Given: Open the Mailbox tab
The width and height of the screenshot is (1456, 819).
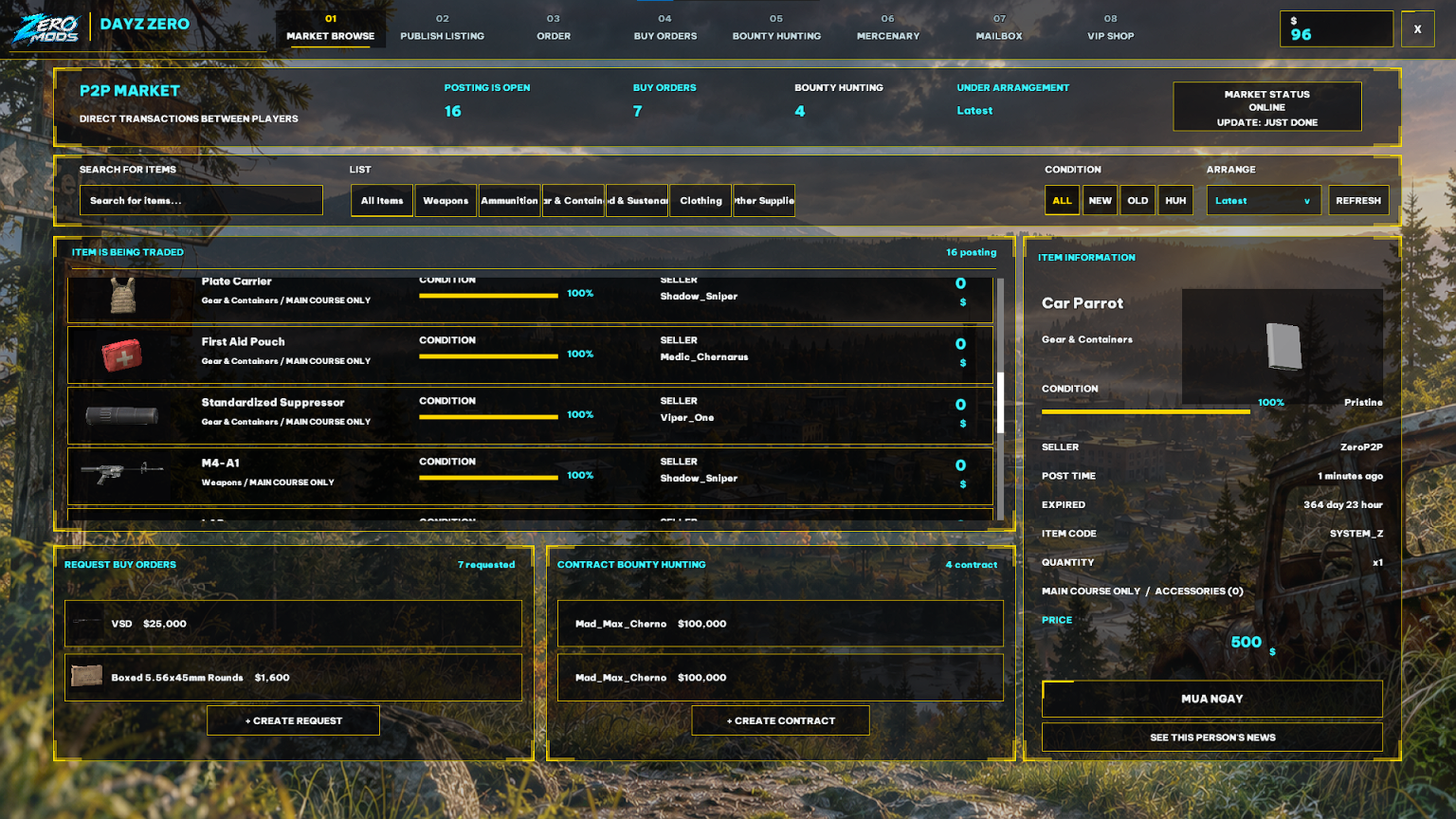Looking at the screenshot, I should [999, 27].
